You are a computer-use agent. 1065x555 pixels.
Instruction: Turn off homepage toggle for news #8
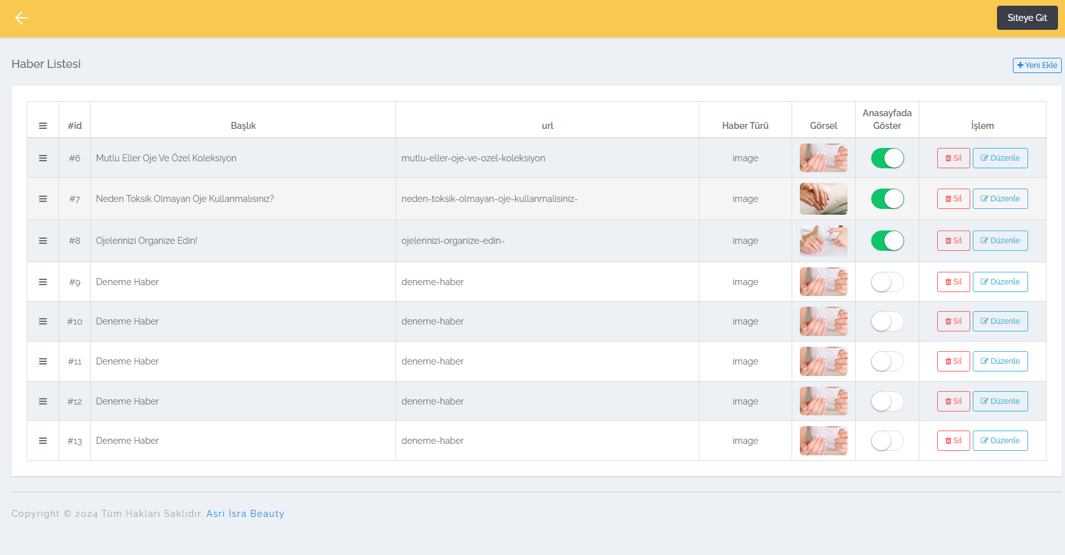coord(887,241)
